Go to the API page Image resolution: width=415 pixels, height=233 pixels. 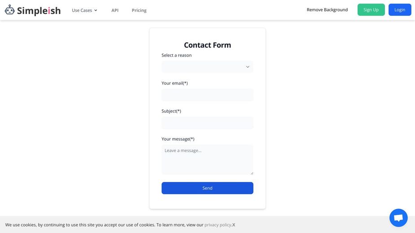tap(115, 10)
